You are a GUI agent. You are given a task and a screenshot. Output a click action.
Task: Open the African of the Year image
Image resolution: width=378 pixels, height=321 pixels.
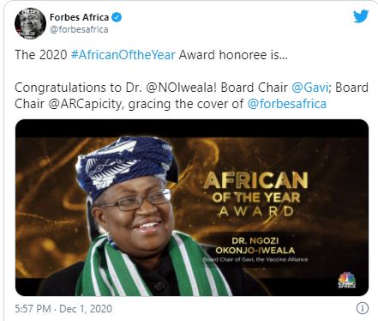[x=192, y=208]
